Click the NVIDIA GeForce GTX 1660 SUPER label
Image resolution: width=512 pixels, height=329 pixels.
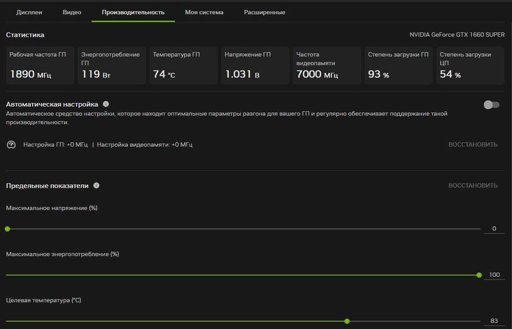click(457, 35)
